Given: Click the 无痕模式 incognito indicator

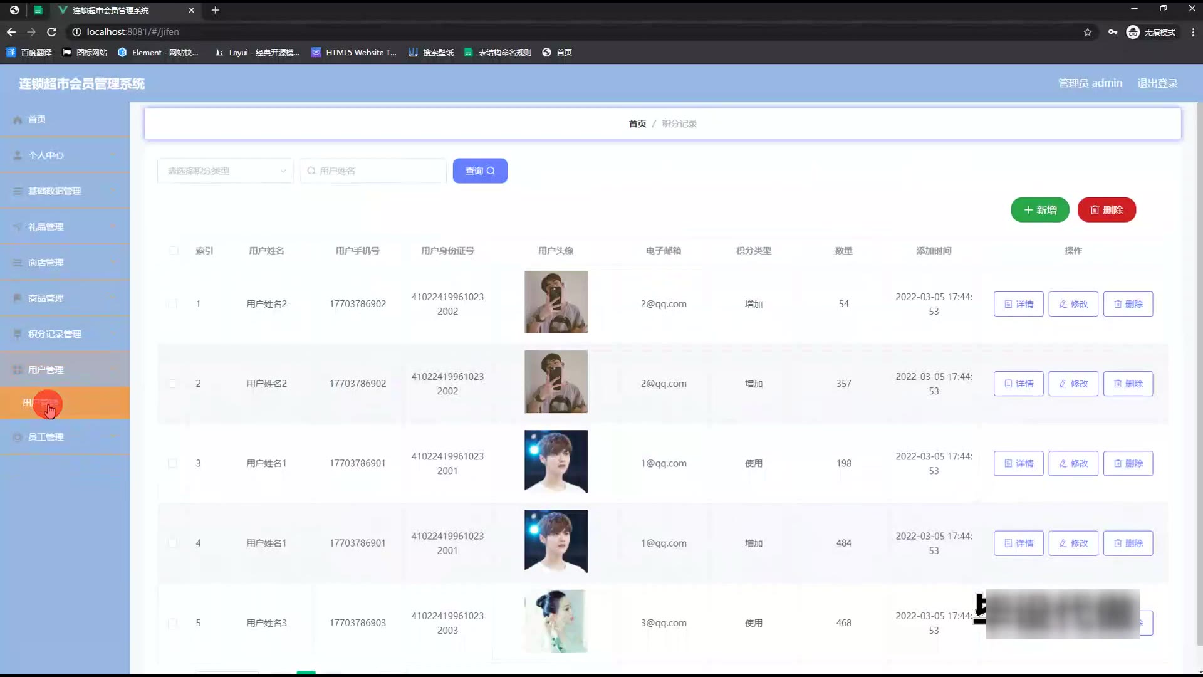Looking at the screenshot, I should [1151, 32].
